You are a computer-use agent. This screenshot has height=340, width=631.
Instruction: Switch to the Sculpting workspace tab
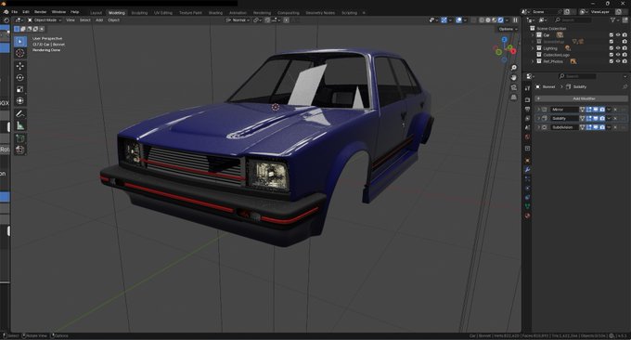click(139, 13)
